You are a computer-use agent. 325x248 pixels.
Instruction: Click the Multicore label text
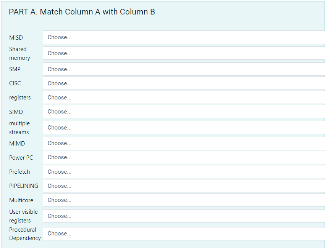[21, 200]
